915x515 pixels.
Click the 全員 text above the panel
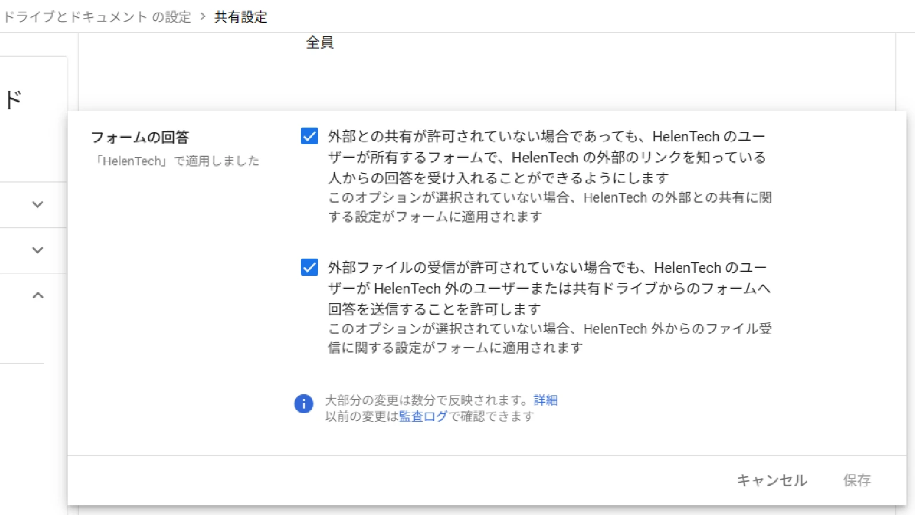[x=320, y=42]
